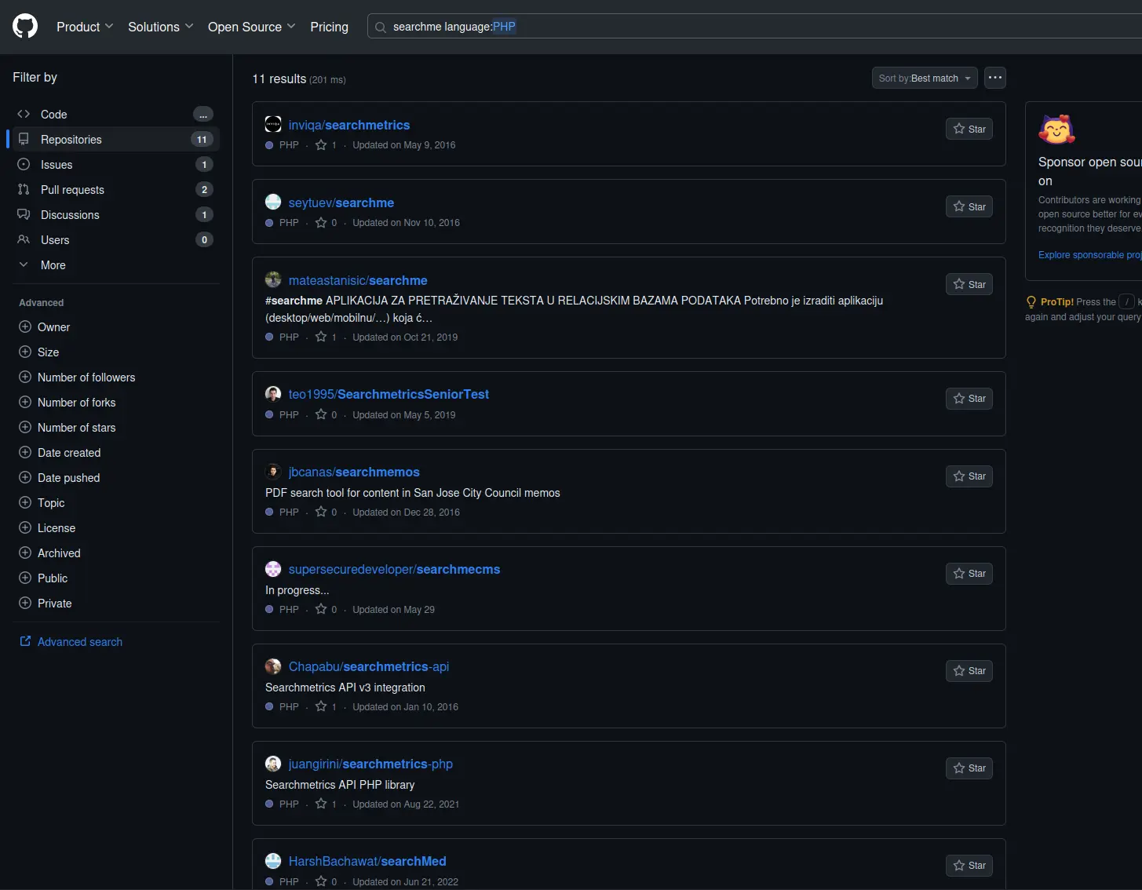1142x890 pixels.
Task: Open the Sort by Best match dropdown
Action: pyautogui.click(x=925, y=78)
